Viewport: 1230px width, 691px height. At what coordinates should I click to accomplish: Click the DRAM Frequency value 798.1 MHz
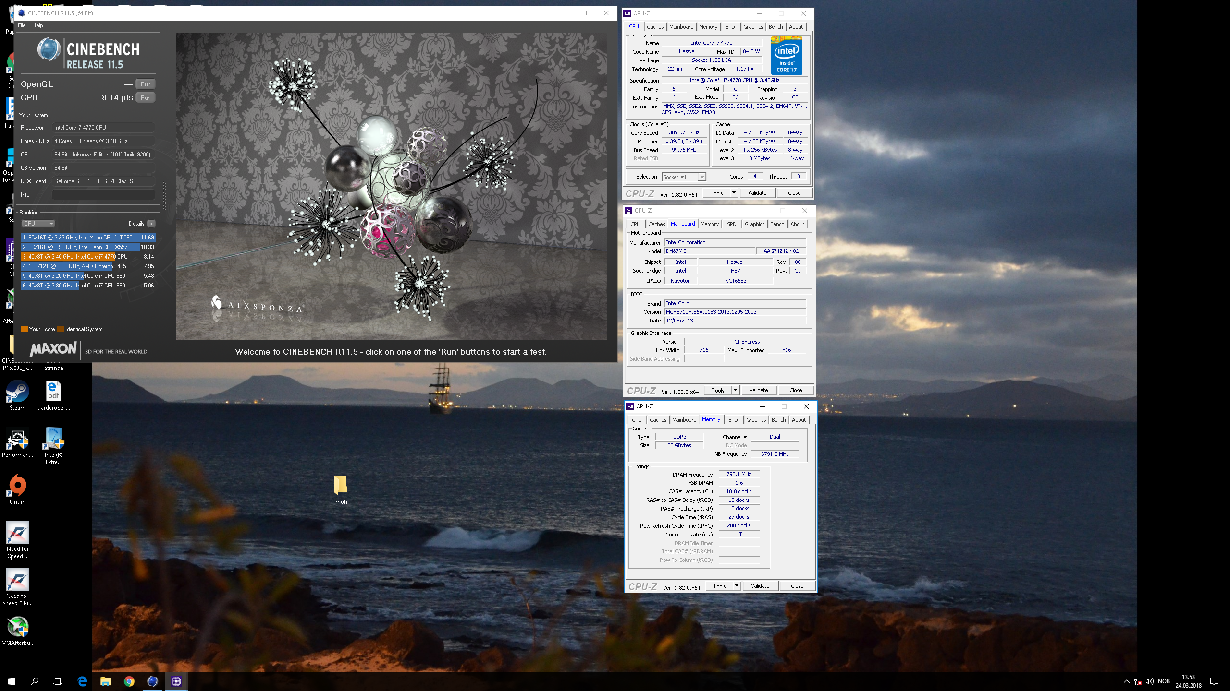click(738, 474)
